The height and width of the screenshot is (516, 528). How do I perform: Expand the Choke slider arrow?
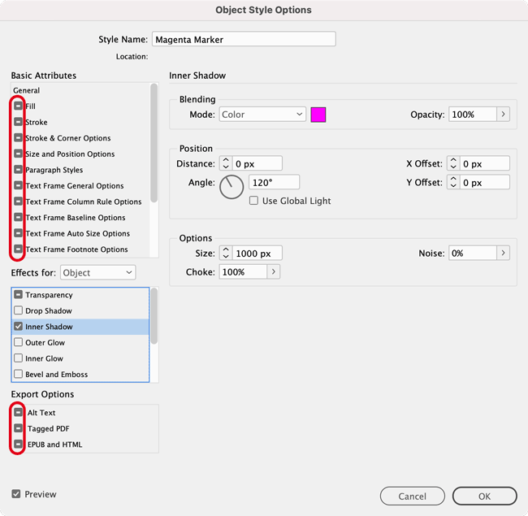point(274,271)
